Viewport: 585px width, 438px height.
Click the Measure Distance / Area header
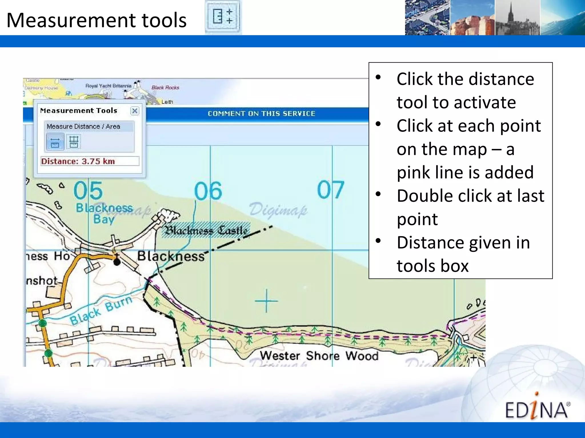click(x=89, y=127)
